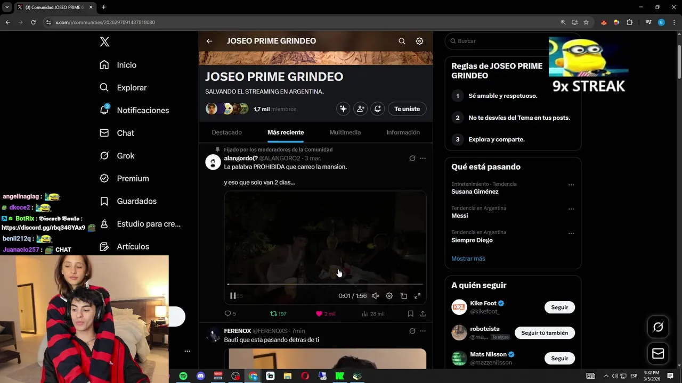
Task: Open floating Grok button
Action: coord(658,327)
